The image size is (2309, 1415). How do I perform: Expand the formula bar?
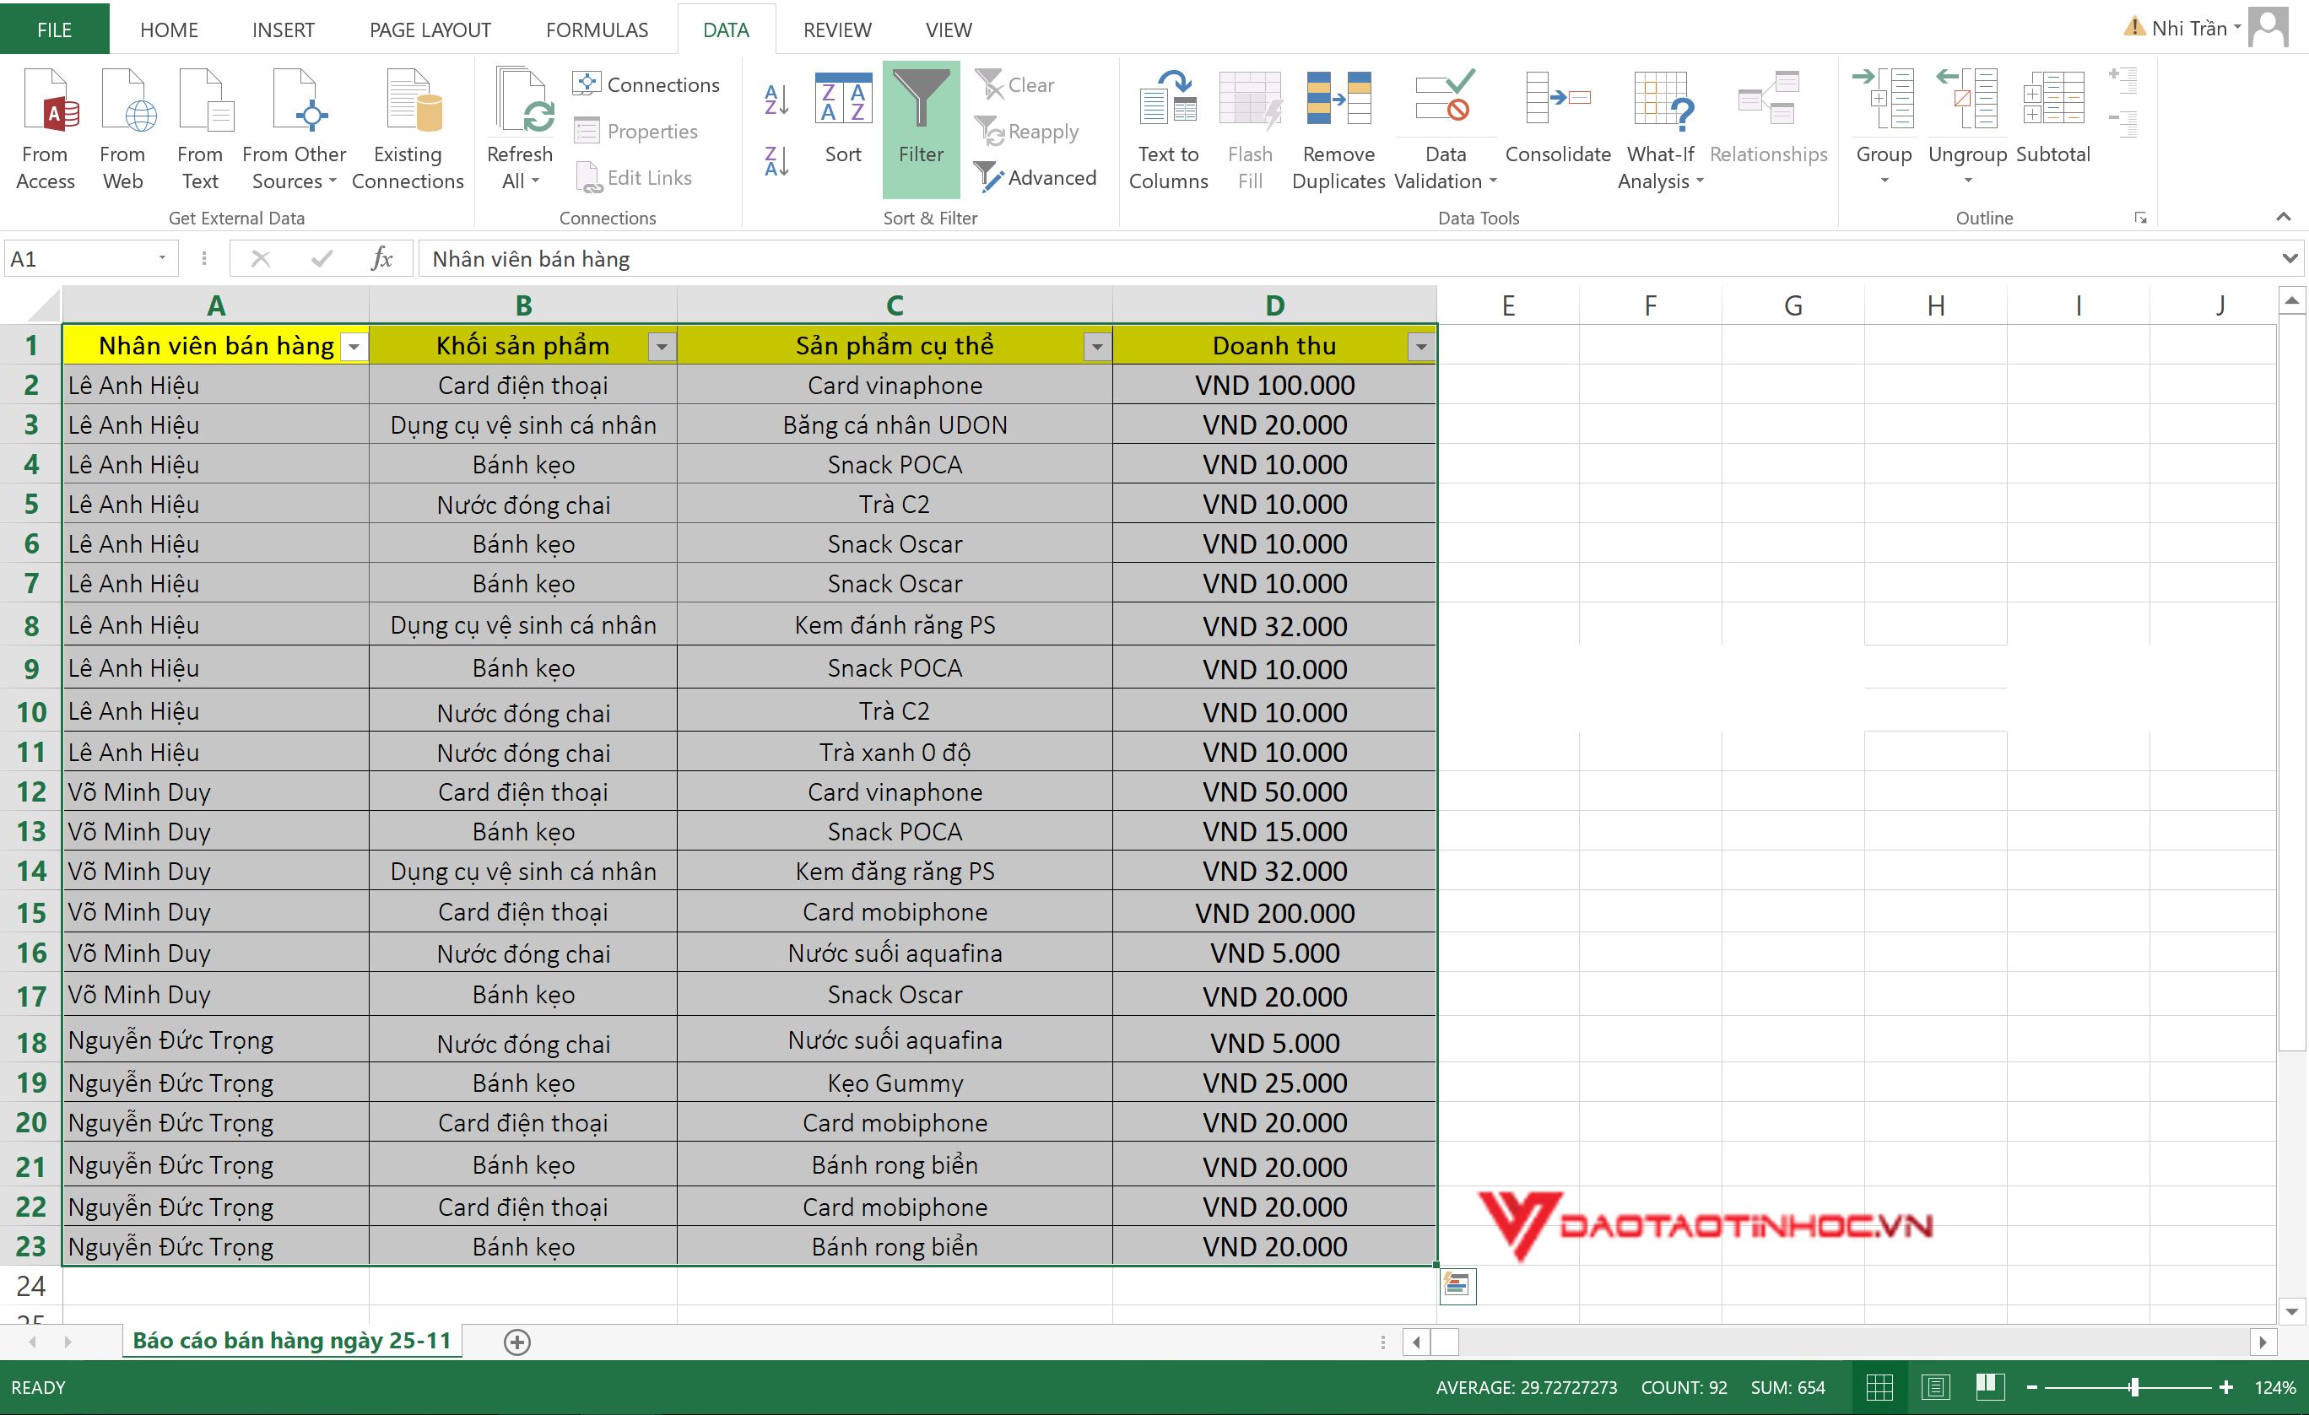click(x=2290, y=259)
